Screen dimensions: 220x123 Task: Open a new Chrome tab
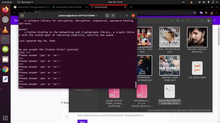(131, 7)
